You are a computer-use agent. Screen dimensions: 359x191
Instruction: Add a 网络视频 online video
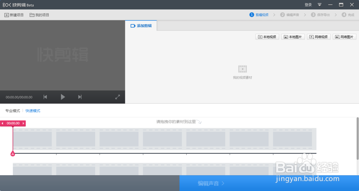pos(319,37)
